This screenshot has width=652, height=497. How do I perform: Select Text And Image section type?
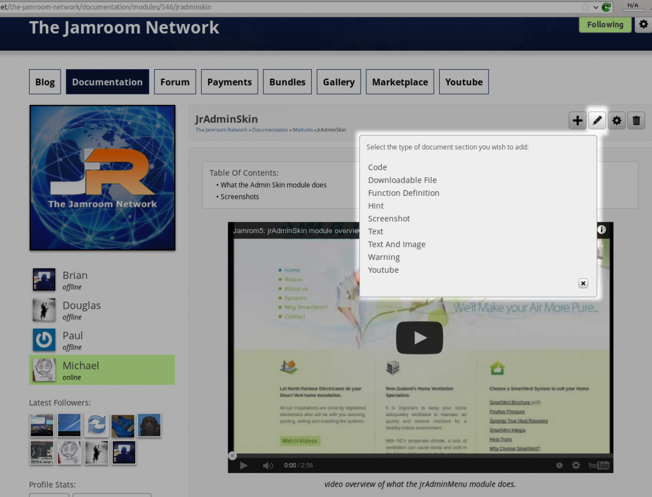coord(397,244)
